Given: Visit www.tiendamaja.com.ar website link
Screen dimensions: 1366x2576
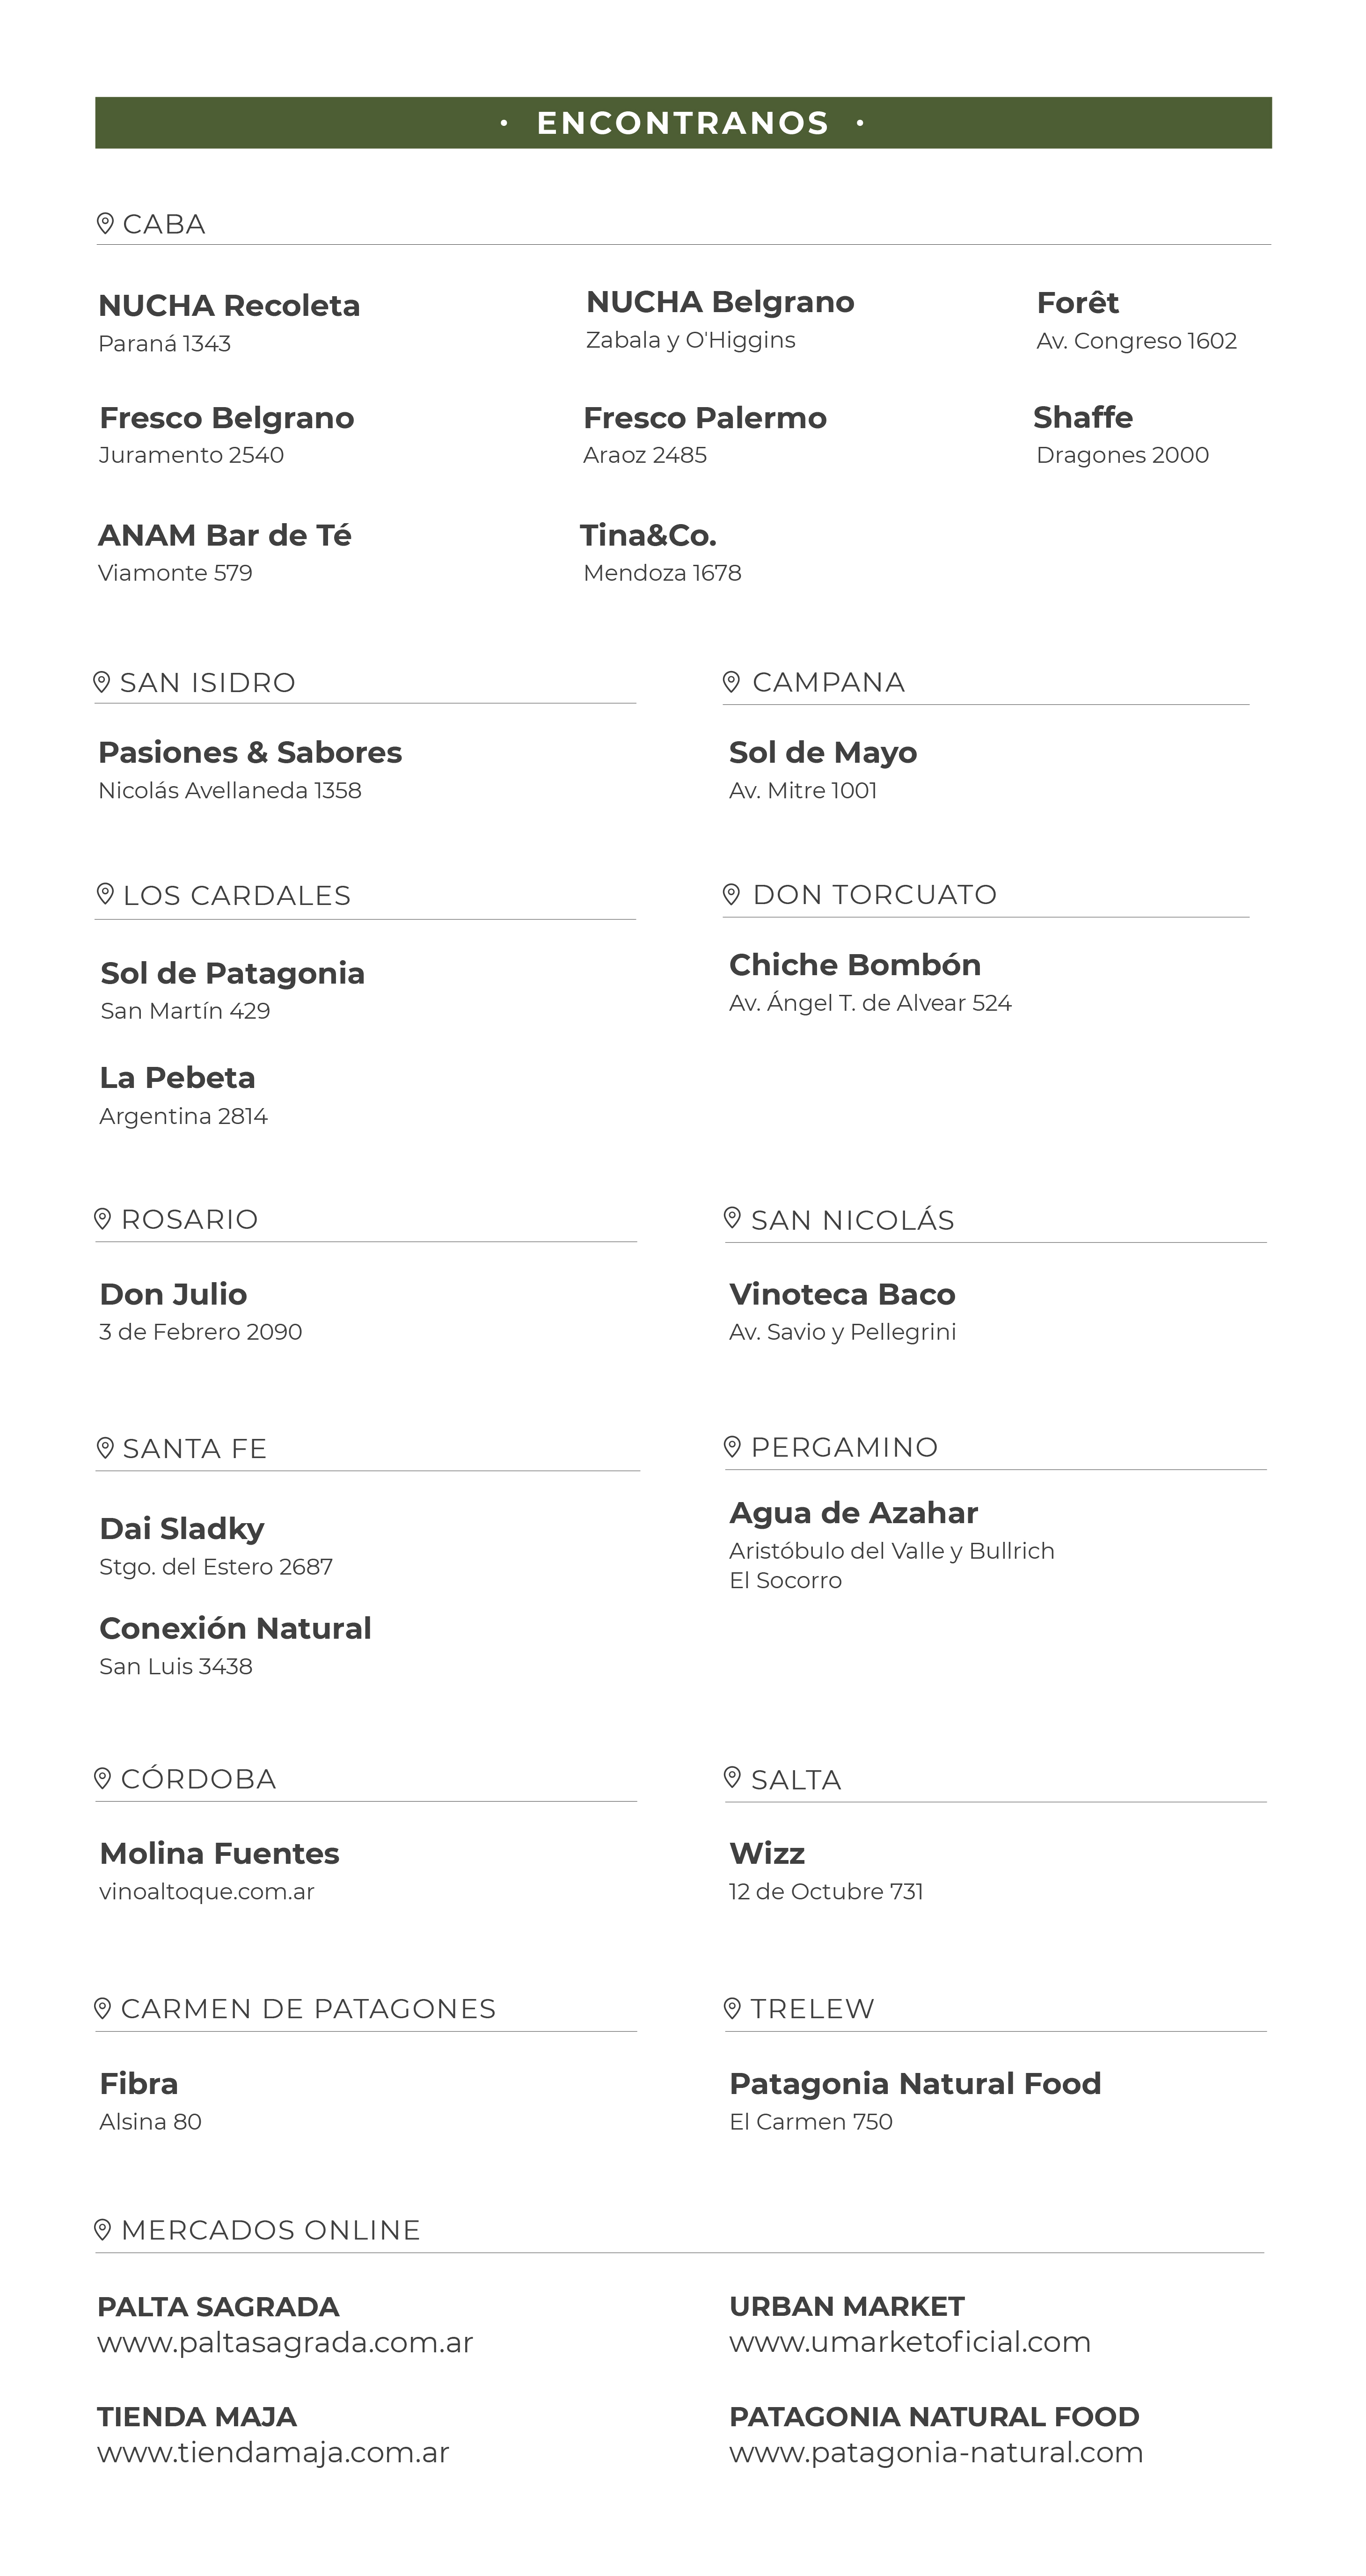Looking at the screenshot, I should [x=273, y=2453].
